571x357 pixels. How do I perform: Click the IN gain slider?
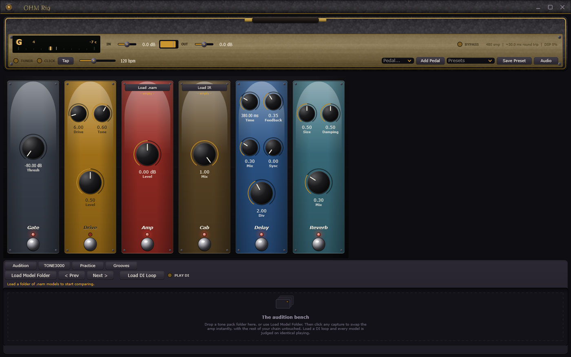pyautogui.click(x=127, y=44)
